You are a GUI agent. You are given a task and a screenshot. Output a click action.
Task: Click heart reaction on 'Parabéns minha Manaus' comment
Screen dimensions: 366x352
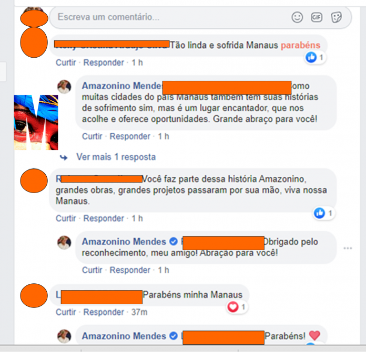233,307
